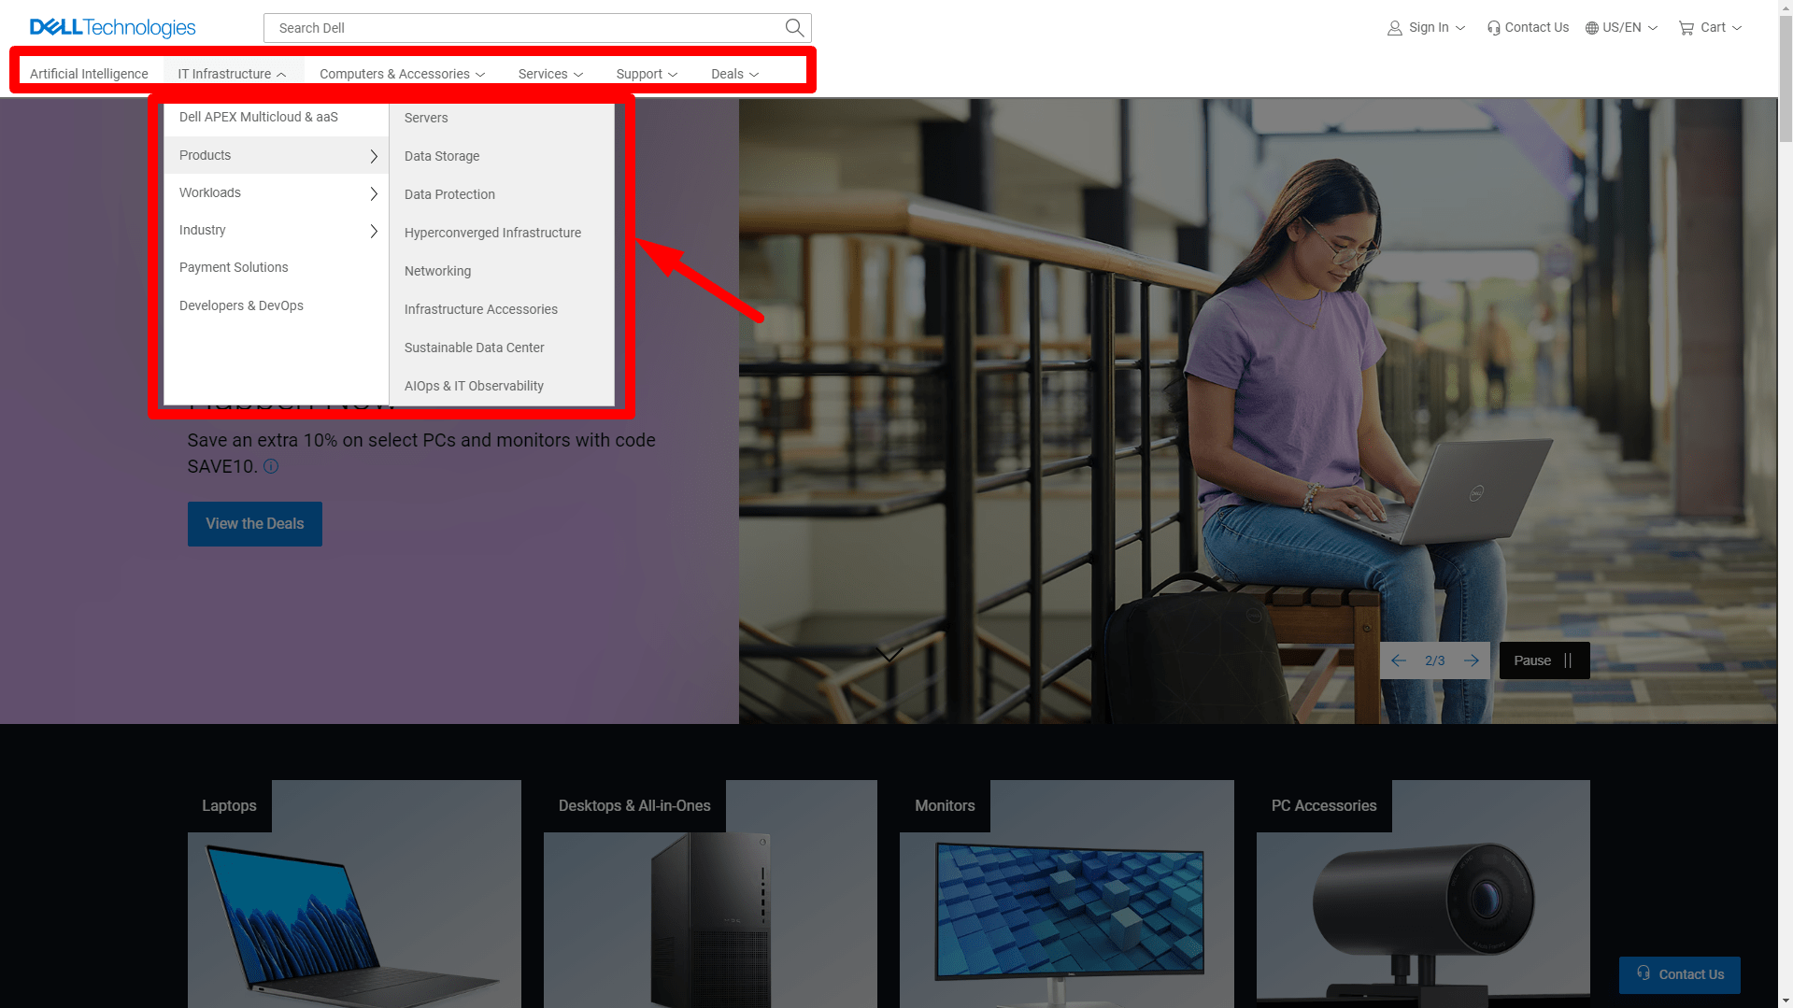Expand the Products submenu arrow

tap(374, 156)
